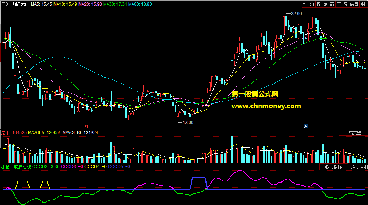Open the 信息 info panel

click(x=354, y=4)
